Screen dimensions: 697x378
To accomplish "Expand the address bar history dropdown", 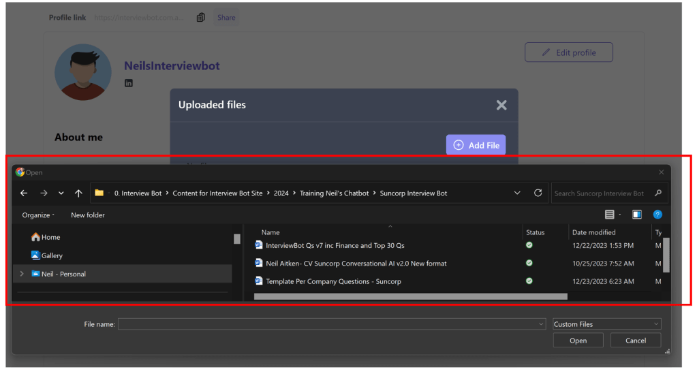I will [517, 193].
